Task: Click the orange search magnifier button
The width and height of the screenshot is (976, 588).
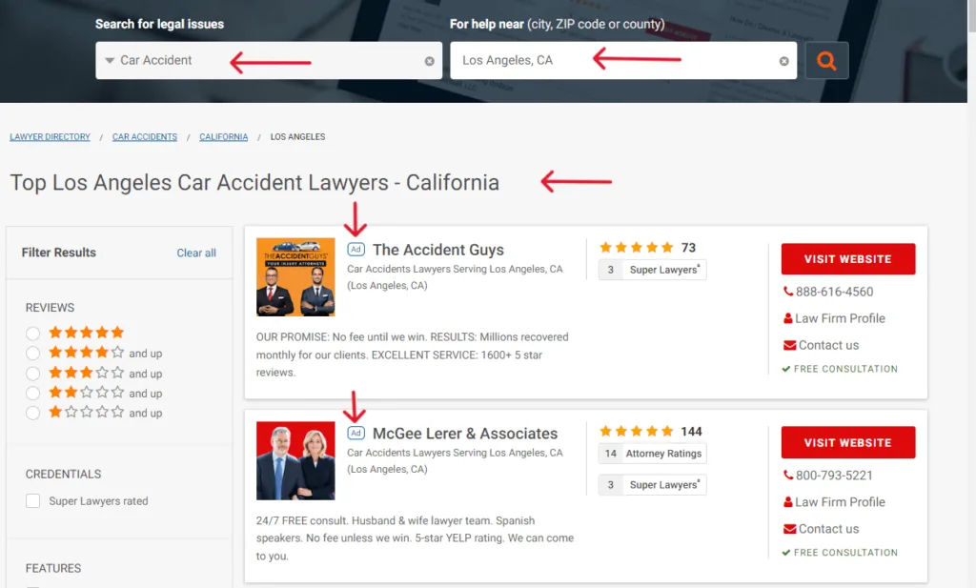Action: (826, 60)
